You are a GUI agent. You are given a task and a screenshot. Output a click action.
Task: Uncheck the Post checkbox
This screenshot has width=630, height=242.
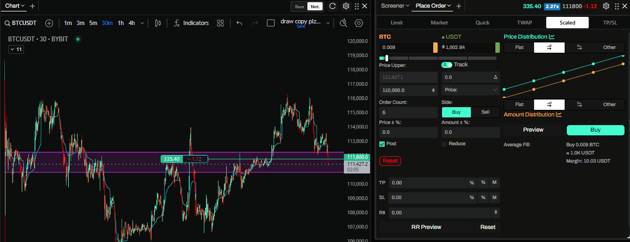[x=382, y=144]
